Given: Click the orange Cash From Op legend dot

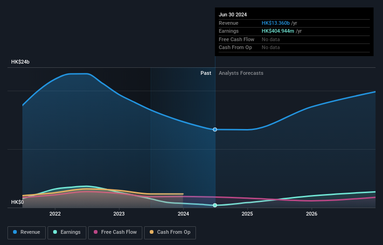Looking at the screenshot, I should pyautogui.click(x=152, y=232).
